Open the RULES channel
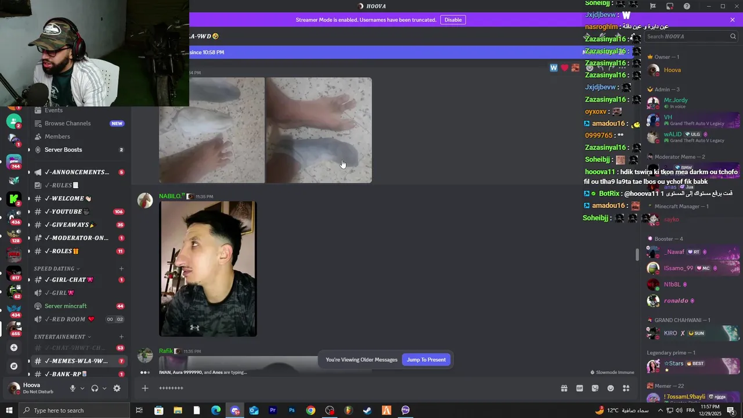Viewport: 743px width, 418px height. [80, 185]
